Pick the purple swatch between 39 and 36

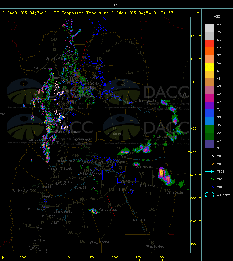209,105
